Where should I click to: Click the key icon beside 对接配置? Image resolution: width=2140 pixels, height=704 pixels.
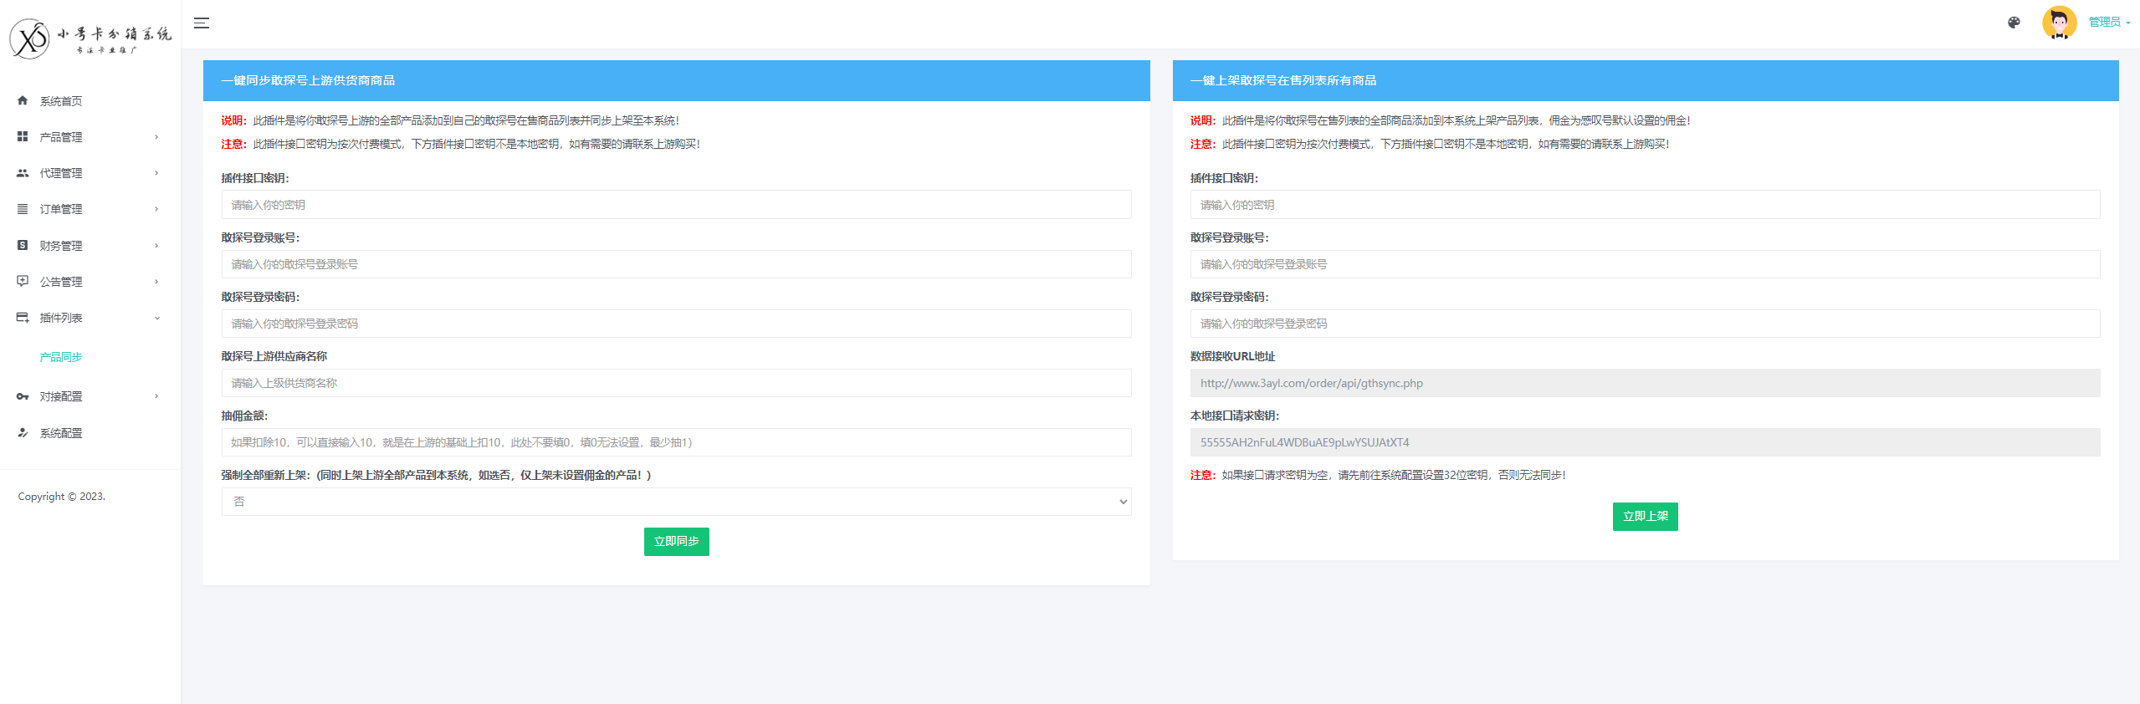(23, 396)
